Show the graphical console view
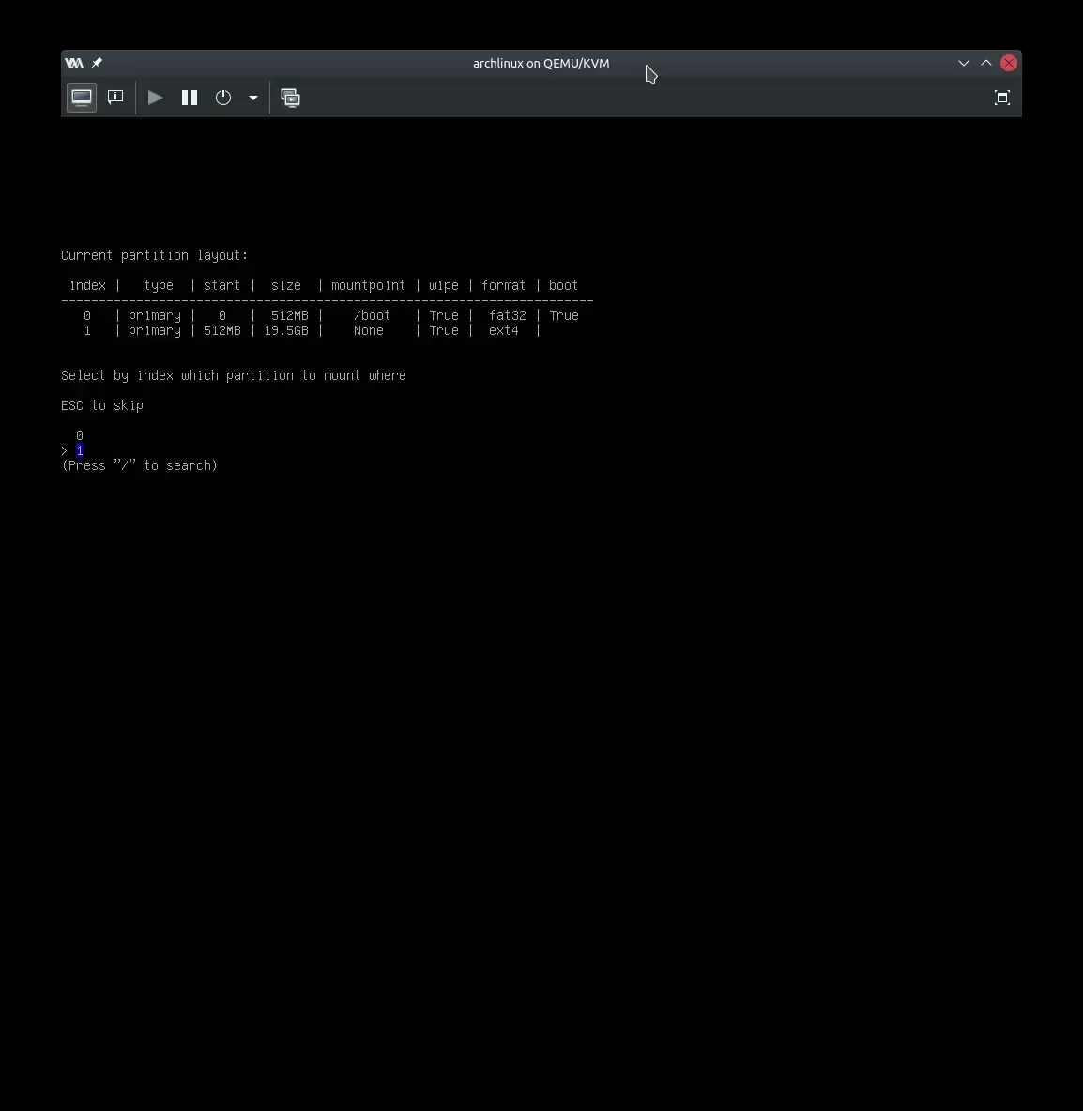The height and width of the screenshot is (1111, 1083). tap(82, 98)
